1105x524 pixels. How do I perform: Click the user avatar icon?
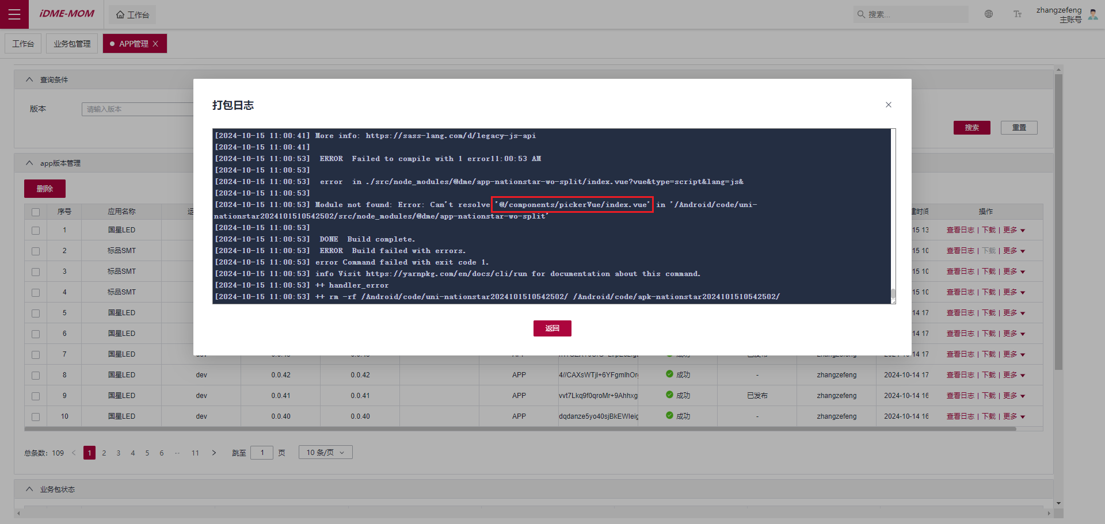tap(1093, 14)
